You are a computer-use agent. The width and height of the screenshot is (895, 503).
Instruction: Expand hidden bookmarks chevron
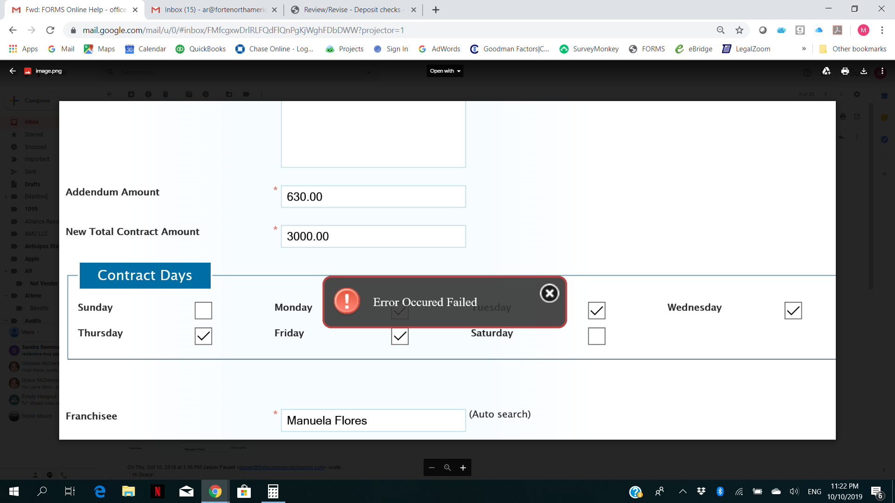tap(804, 49)
